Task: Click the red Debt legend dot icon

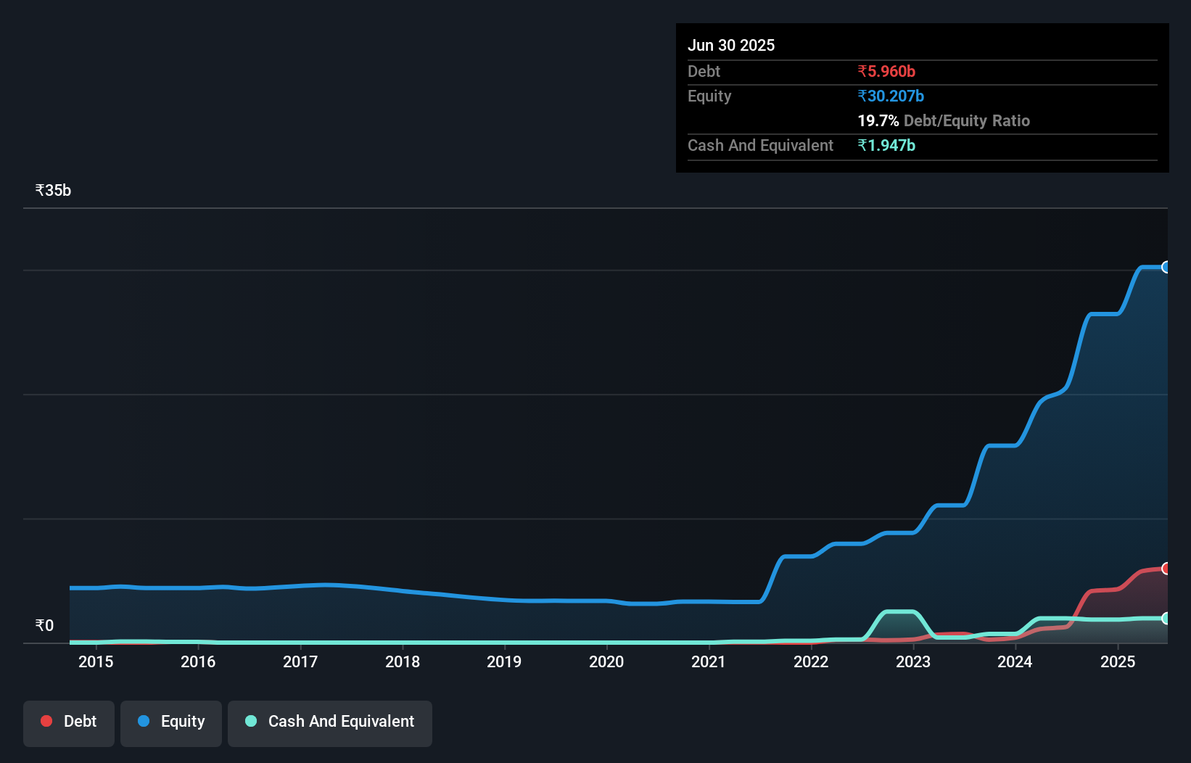Action: (x=46, y=721)
